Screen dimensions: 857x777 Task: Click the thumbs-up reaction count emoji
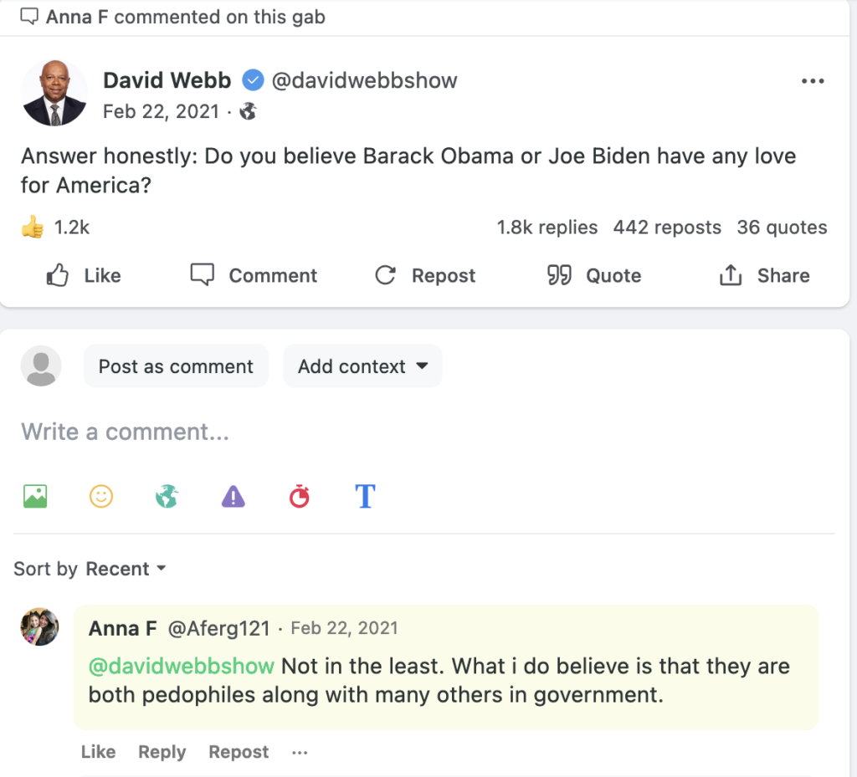click(x=33, y=227)
